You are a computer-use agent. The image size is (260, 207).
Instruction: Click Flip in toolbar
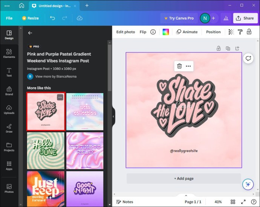point(143,32)
